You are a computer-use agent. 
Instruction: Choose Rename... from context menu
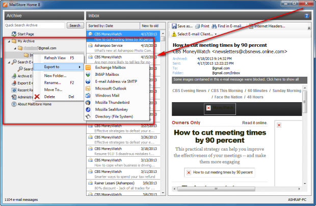pos(59,83)
